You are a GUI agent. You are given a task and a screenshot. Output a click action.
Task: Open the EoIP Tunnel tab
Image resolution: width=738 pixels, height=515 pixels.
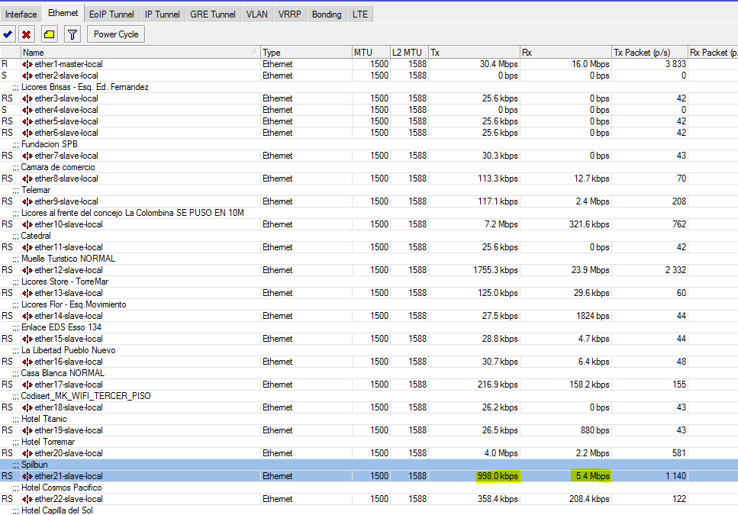111,14
